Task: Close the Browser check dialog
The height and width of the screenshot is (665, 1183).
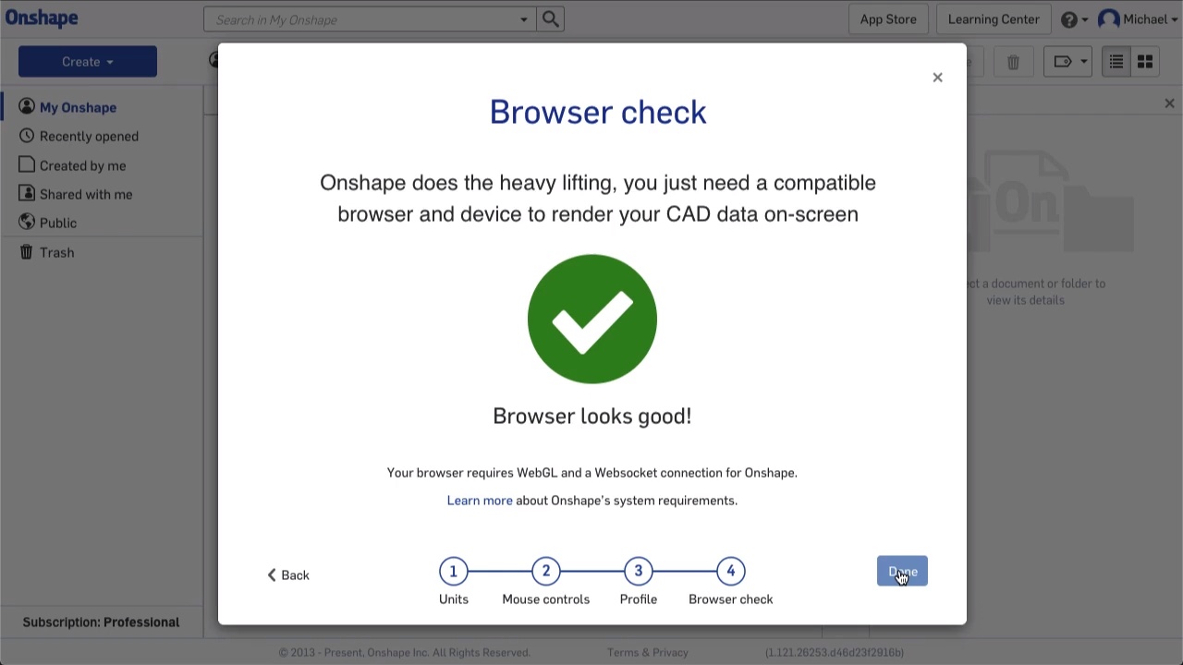Action: (x=937, y=78)
